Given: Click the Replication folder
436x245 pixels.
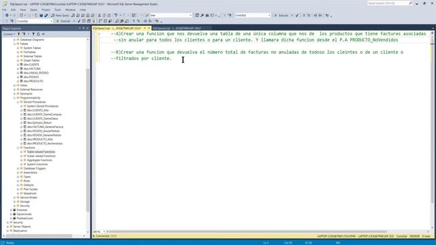Looking at the screenshot, I should [20, 231].
